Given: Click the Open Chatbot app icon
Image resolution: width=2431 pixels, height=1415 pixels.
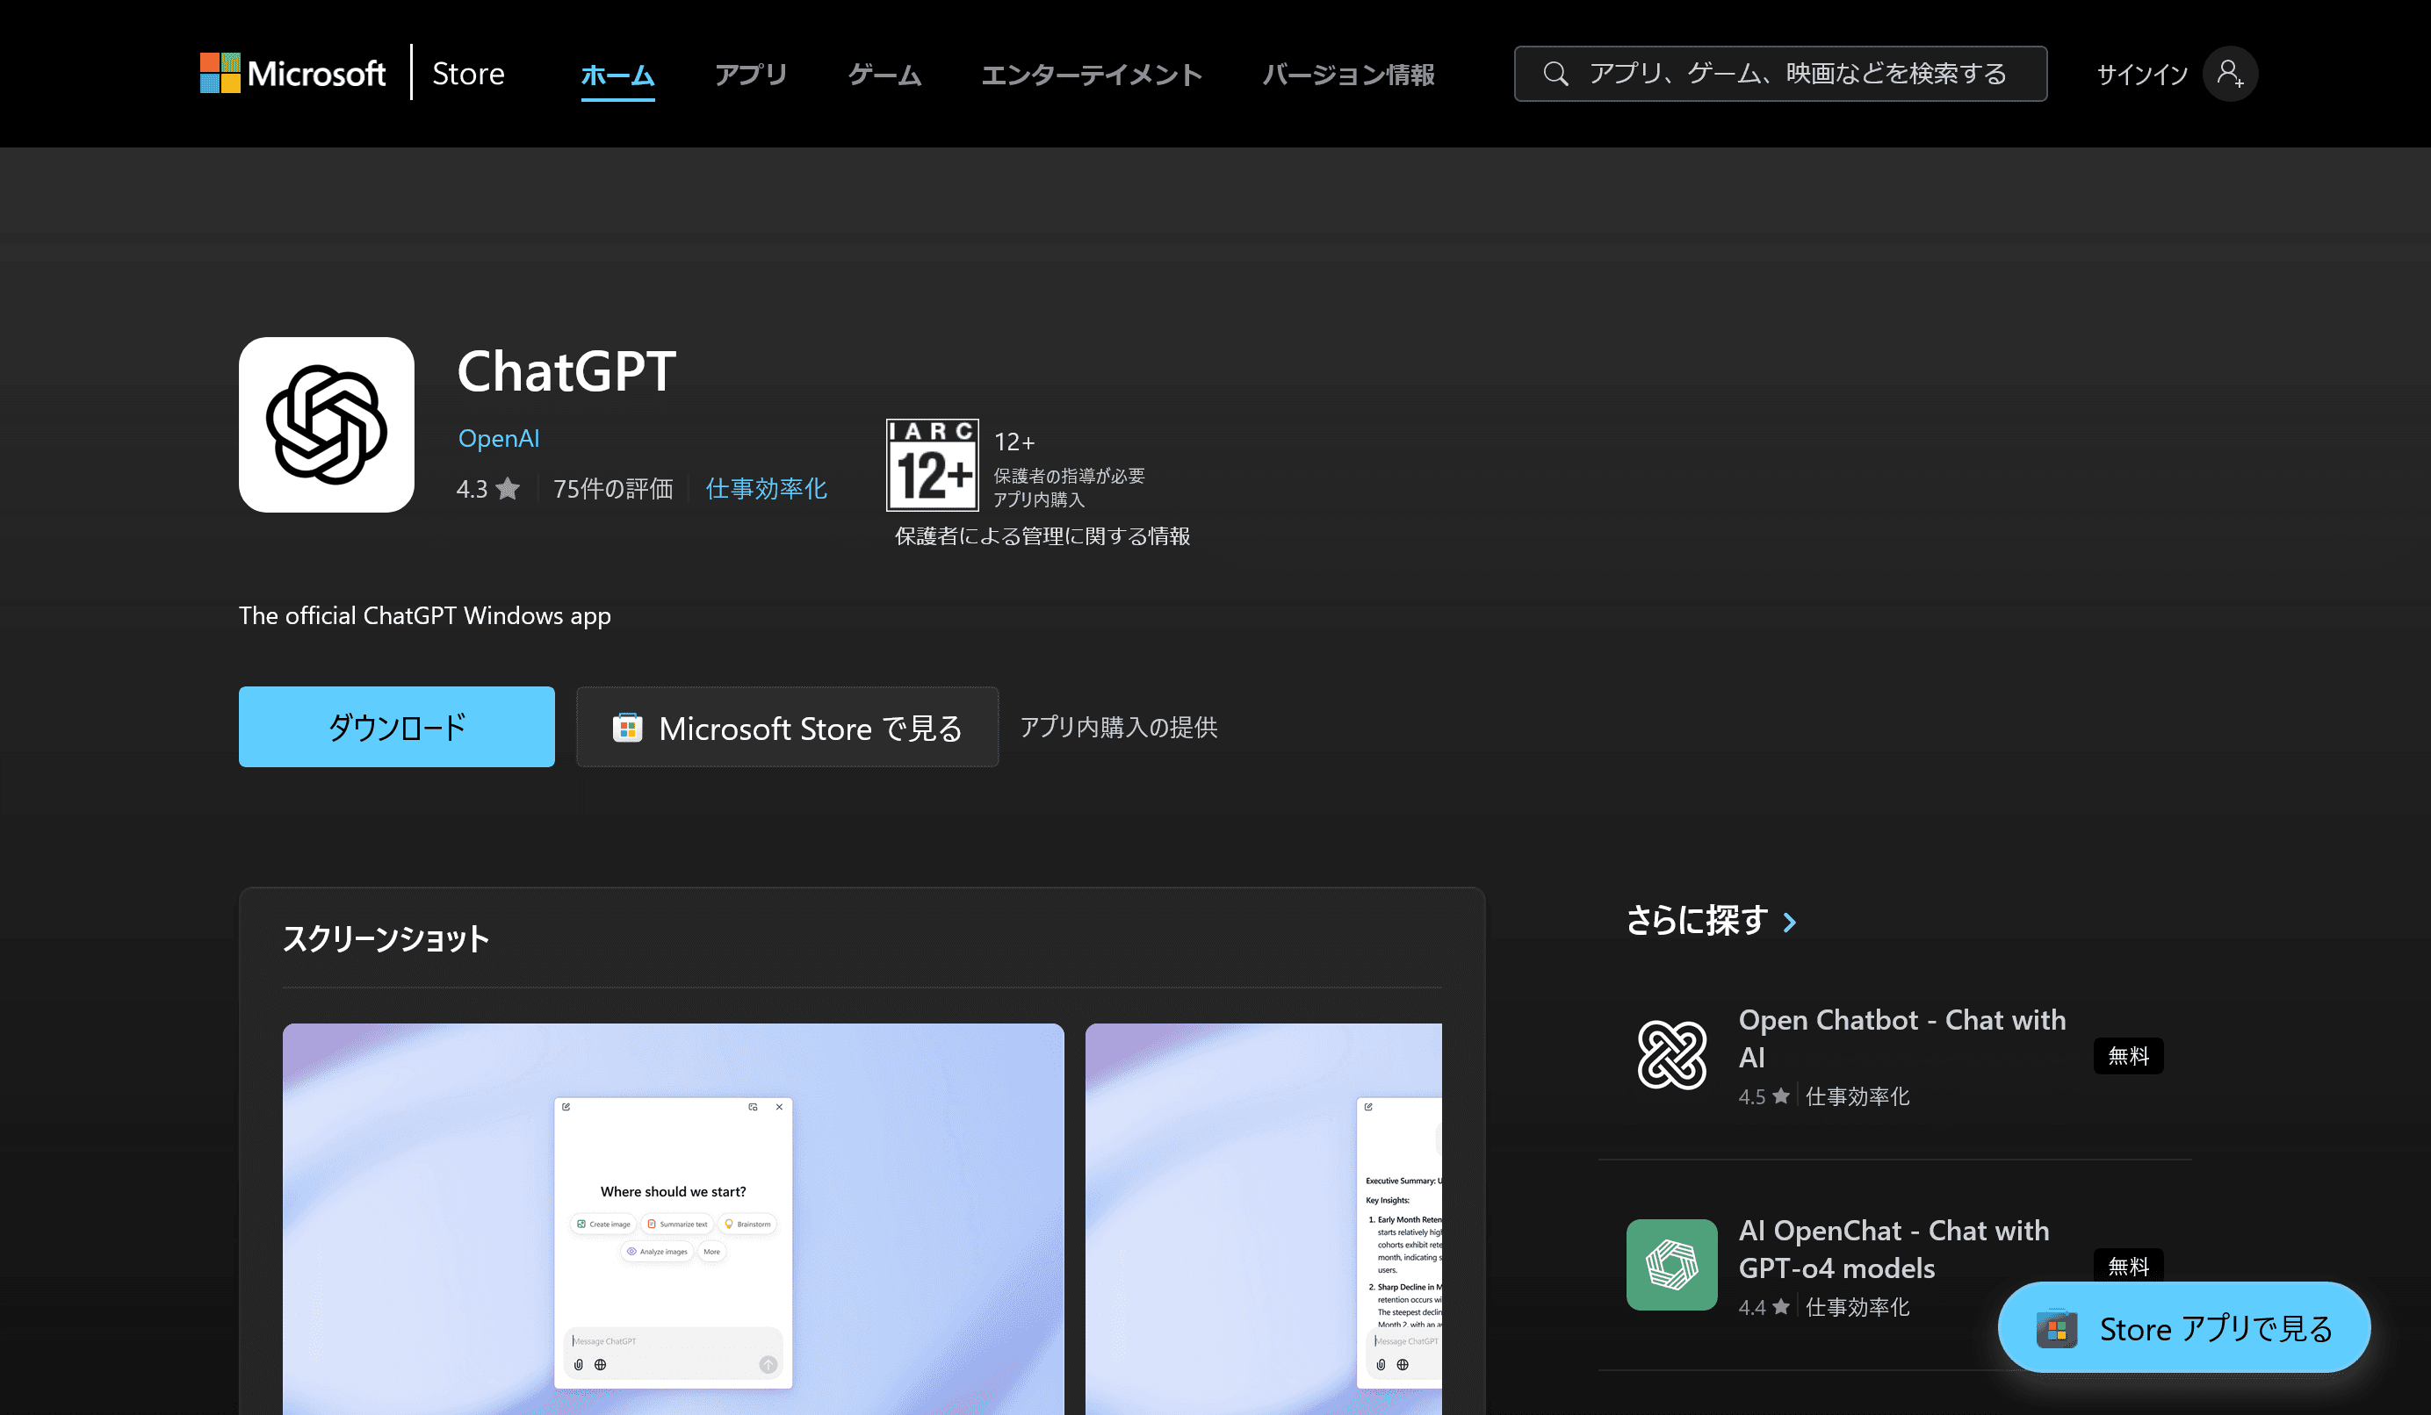Looking at the screenshot, I should click(x=1672, y=1054).
